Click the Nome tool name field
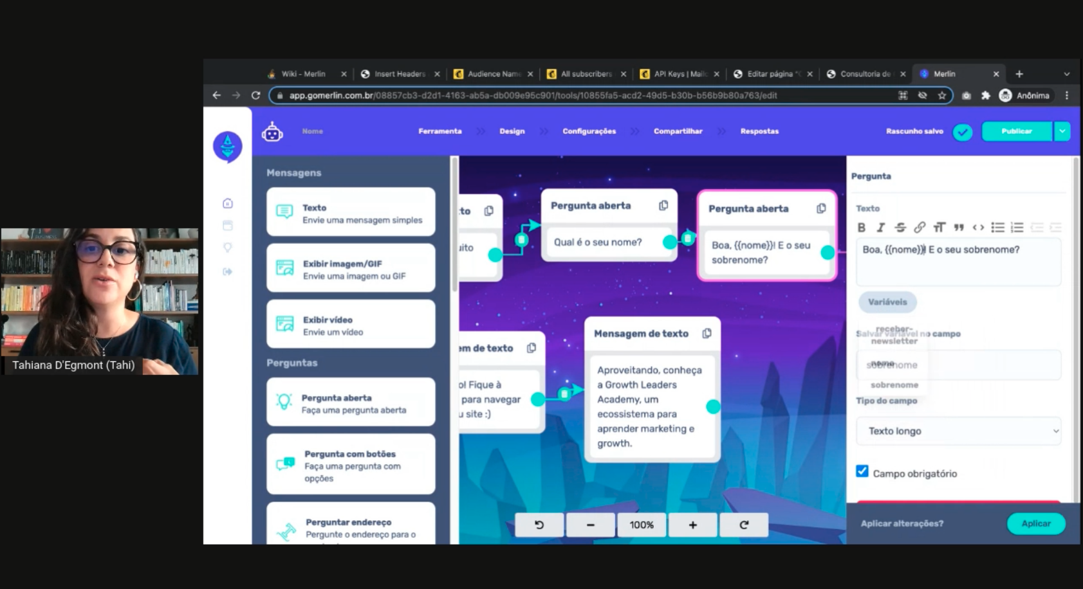1083x589 pixels. click(313, 131)
